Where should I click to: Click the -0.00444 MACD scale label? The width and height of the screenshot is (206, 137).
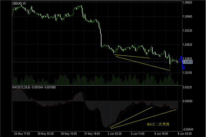point(188,130)
